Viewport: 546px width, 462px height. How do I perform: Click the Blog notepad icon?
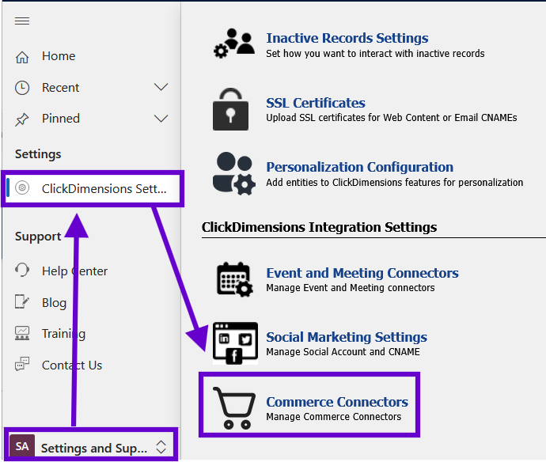pyautogui.click(x=22, y=302)
